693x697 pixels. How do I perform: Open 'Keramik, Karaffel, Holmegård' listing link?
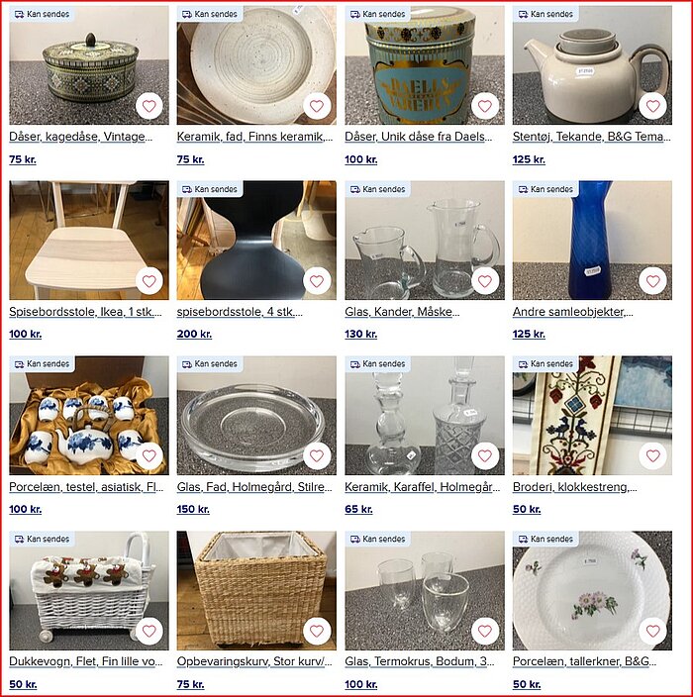tap(423, 487)
